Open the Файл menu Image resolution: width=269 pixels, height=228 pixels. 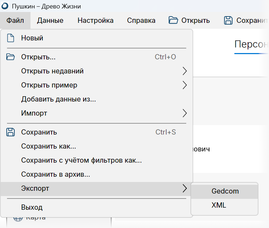tap(15, 20)
